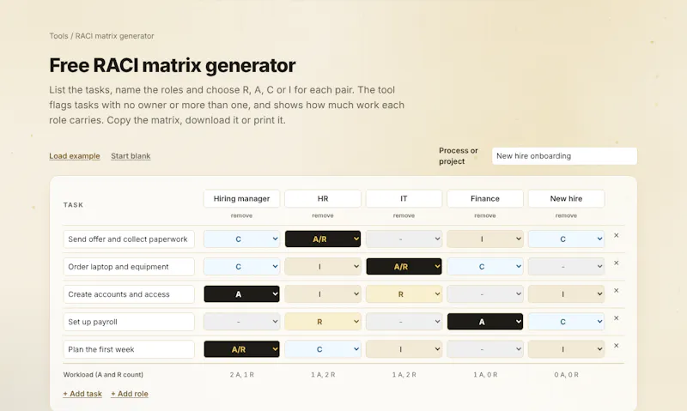Delete the 'Plan the first week' row
The width and height of the screenshot is (687, 411).
(616, 346)
